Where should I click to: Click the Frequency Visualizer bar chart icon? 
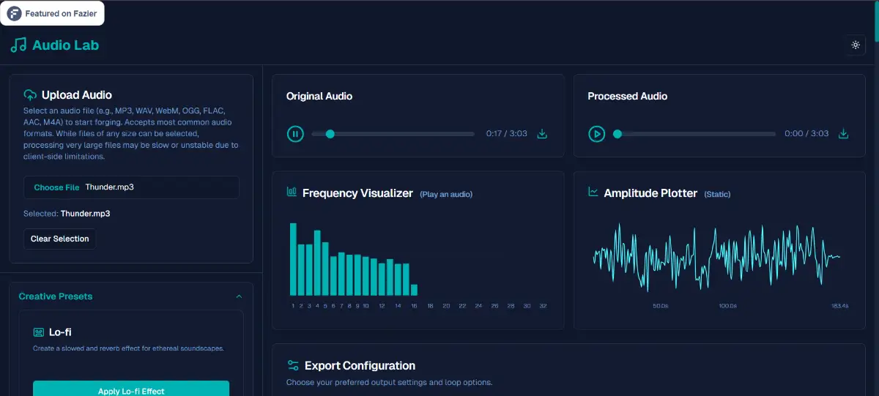click(292, 193)
